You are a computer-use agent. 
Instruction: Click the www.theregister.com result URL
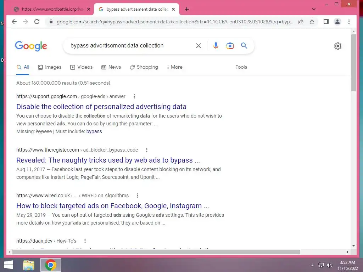[x=48, y=150]
